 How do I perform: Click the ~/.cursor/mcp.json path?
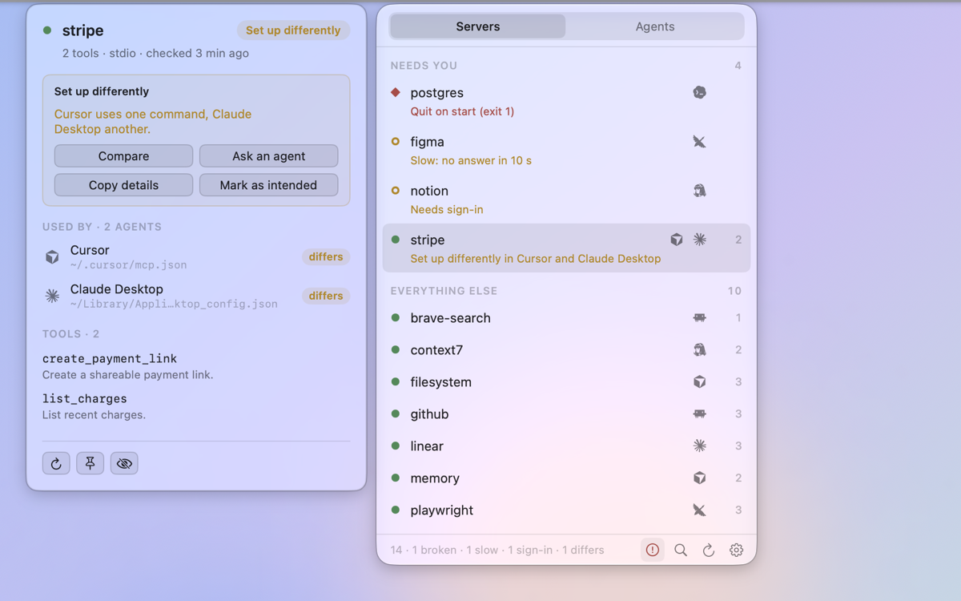(x=129, y=265)
